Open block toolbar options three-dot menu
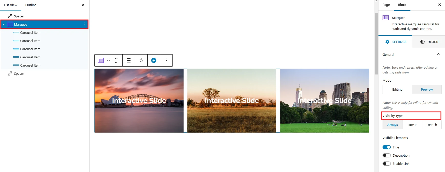Viewport: 445px width, 172px height. (x=166, y=60)
